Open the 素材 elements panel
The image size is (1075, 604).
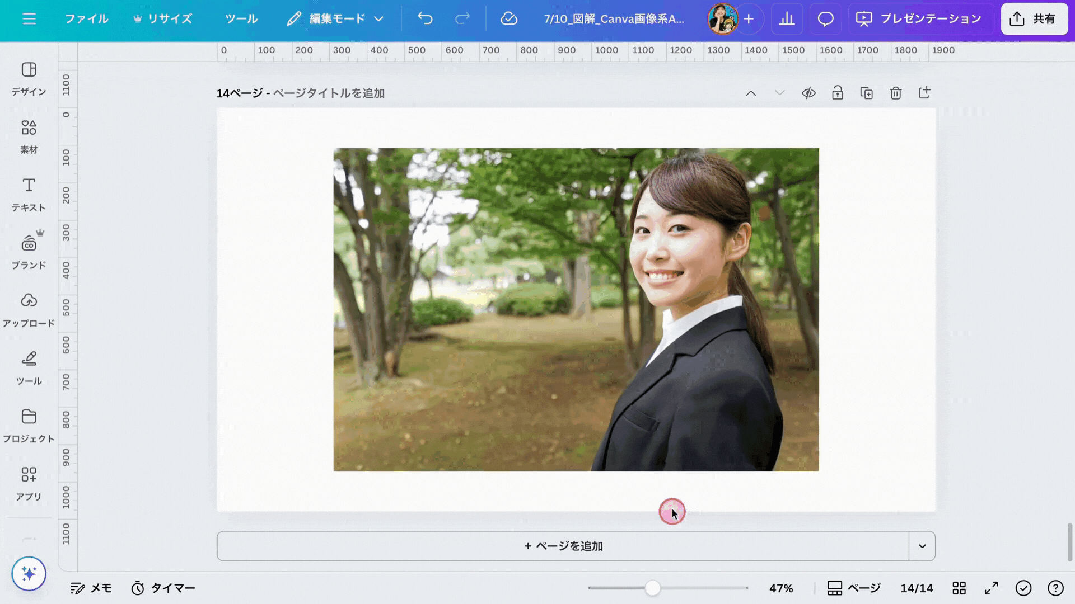pyautogui.click(x=29, y=136)
